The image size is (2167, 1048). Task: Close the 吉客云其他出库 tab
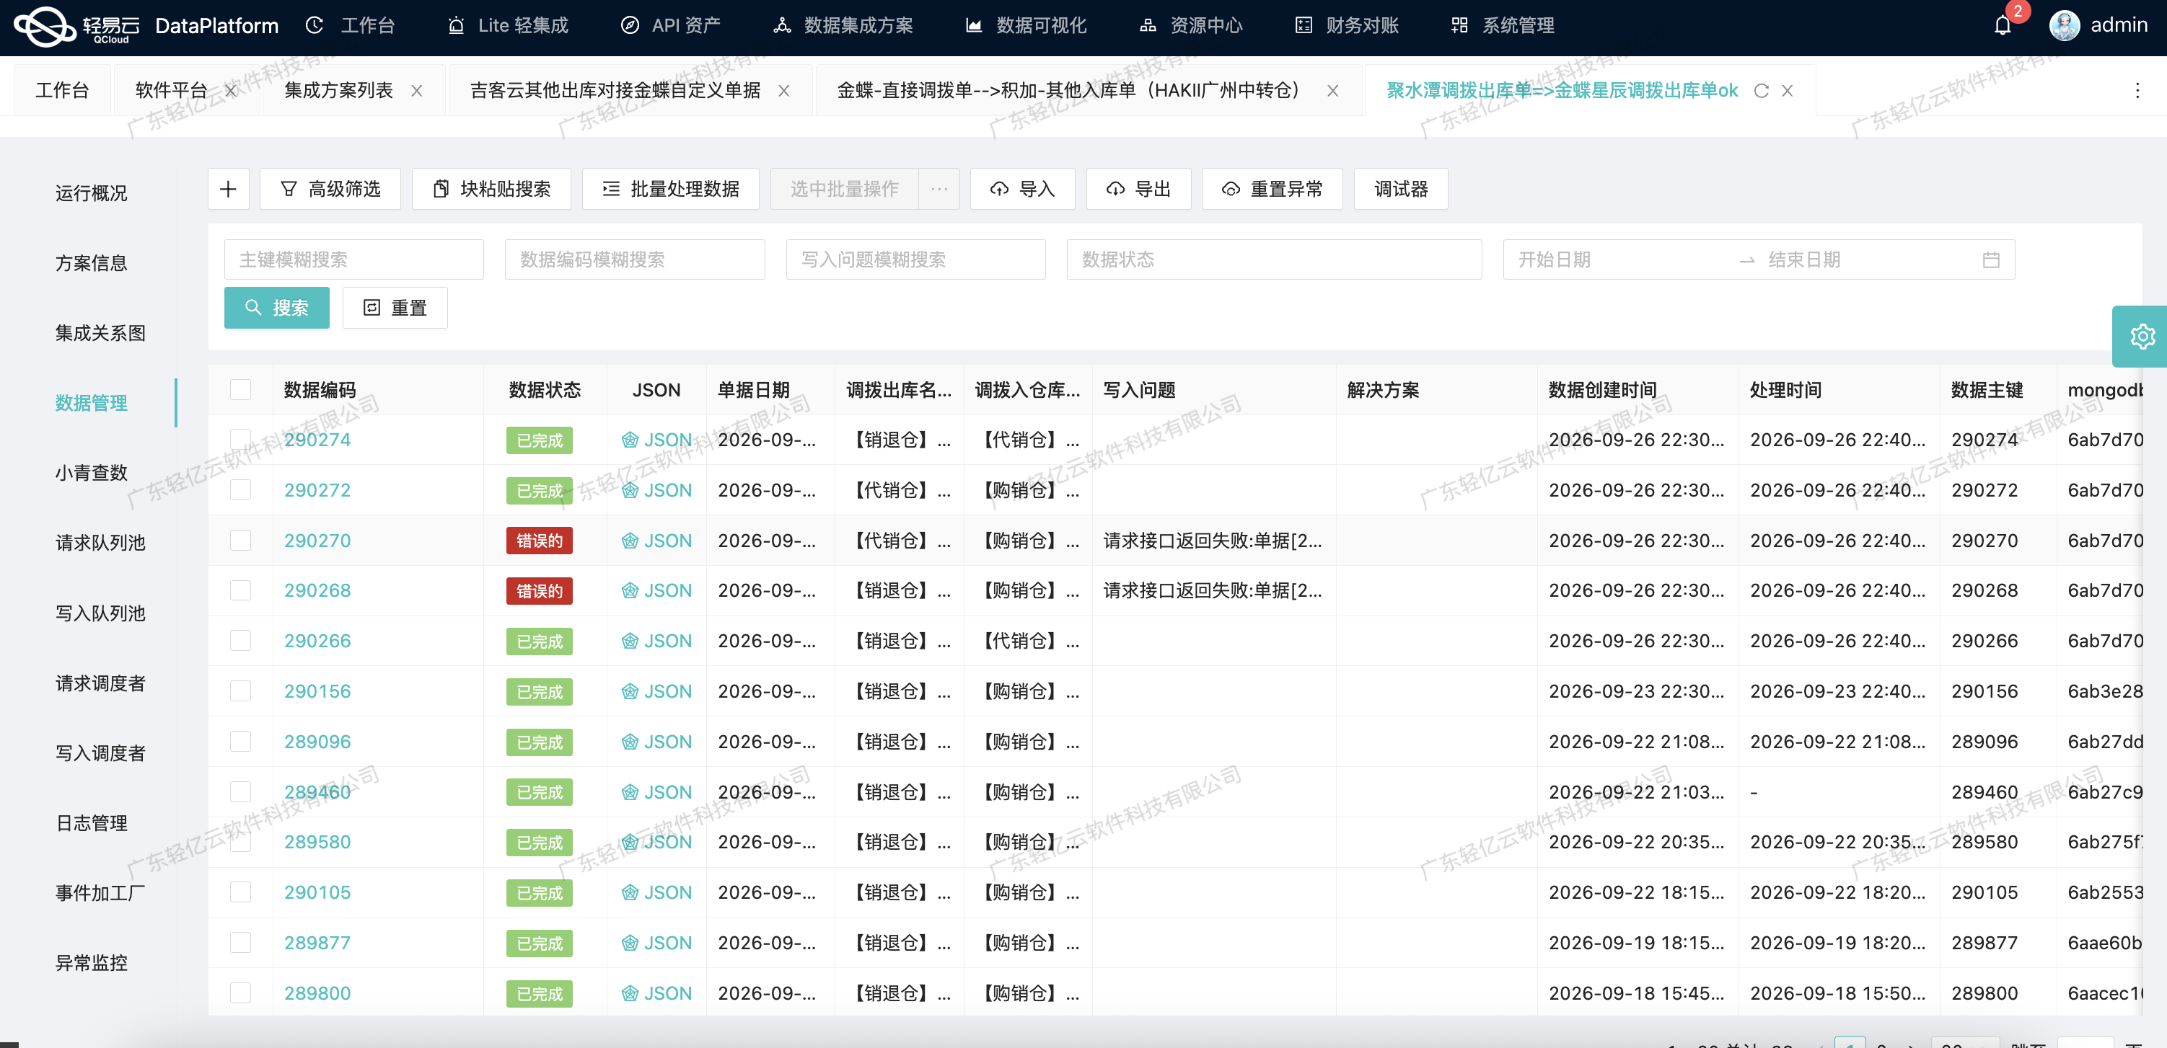click(784, 91)
